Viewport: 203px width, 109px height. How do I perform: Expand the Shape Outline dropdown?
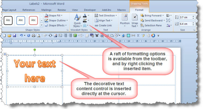[x=56, y=21]
